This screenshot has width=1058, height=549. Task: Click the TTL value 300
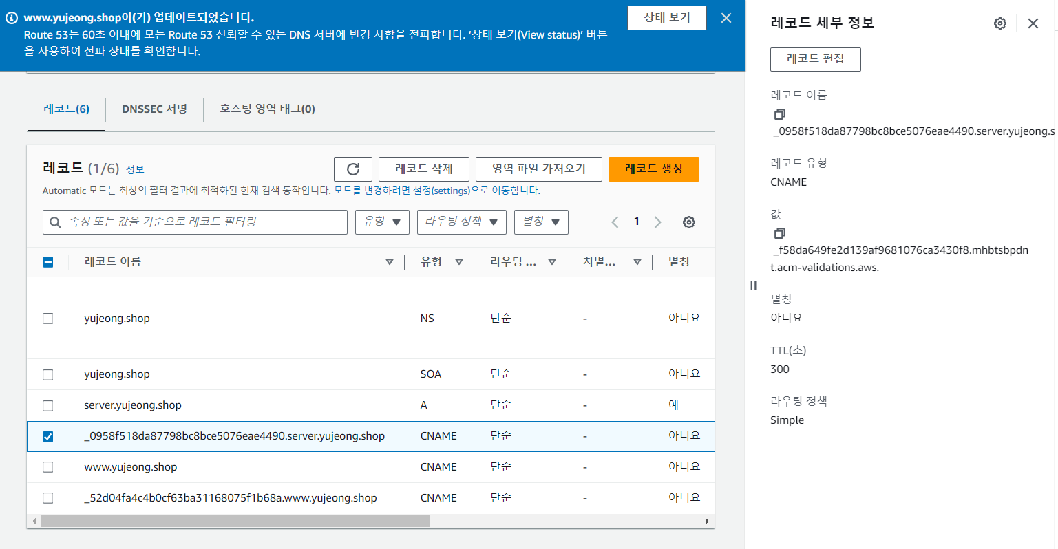tap(780, 369)
